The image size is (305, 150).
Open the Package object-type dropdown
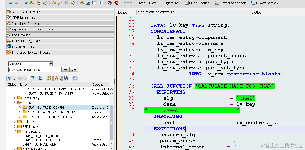click(51, 64)
